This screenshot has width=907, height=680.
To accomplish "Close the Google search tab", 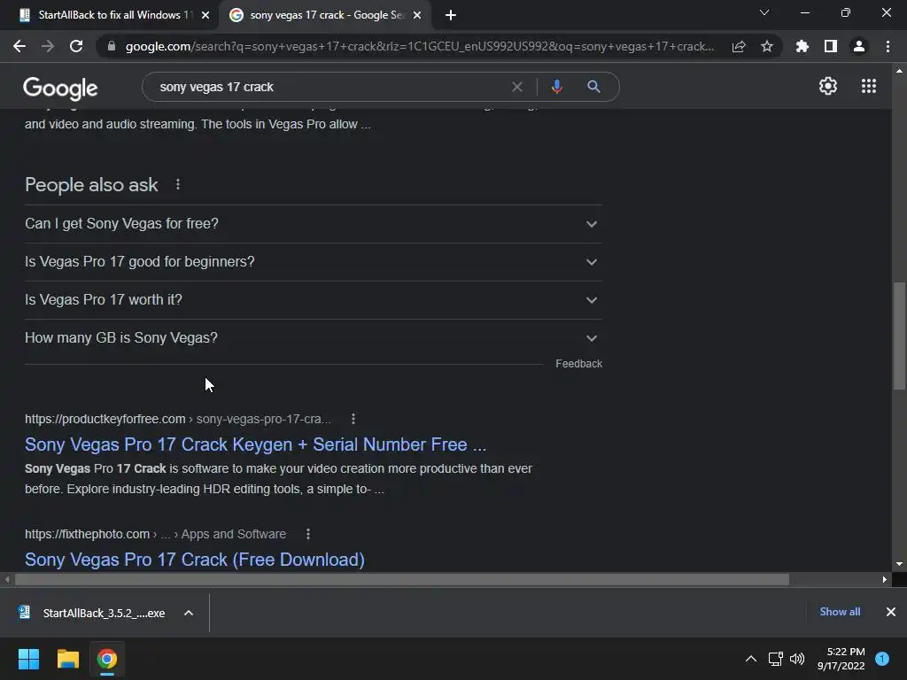I will coord(416,15).
